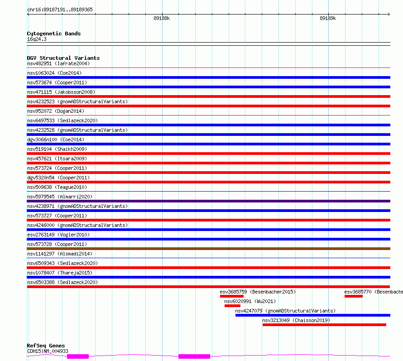Screen dimensions: 403x361
Task: Select the Cytogenetic Bands track title
Action: tap(54, 34)
